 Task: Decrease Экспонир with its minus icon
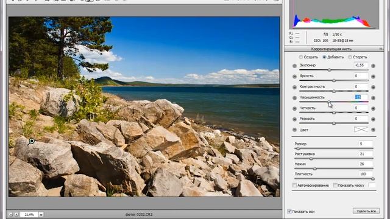point(294,66)
